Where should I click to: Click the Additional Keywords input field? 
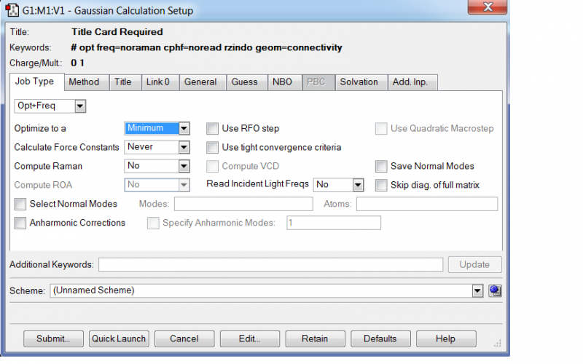tap(270, 265)
